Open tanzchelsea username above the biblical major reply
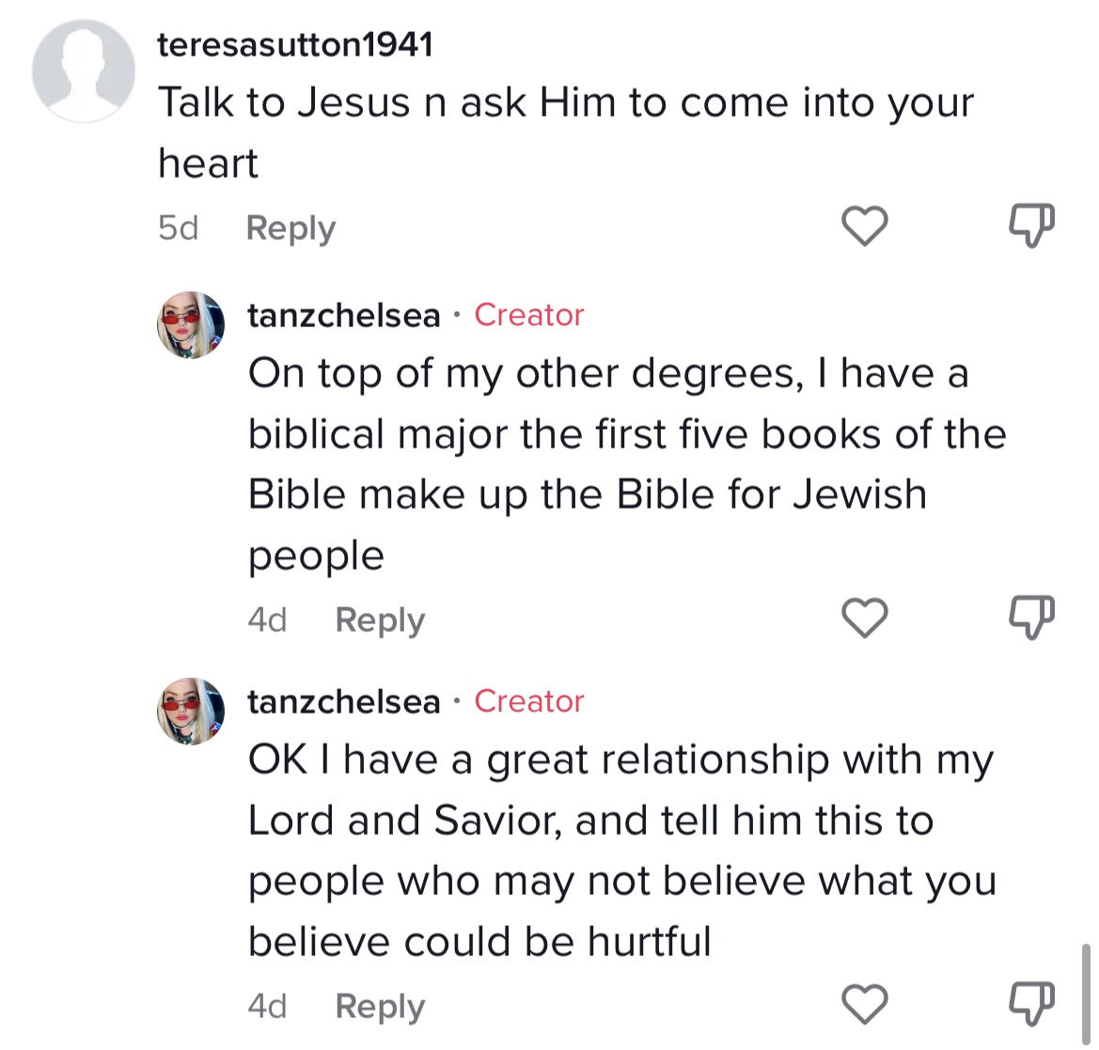Image resolution: width=1099 pixels, height=1050 pixels. point(343,316)
